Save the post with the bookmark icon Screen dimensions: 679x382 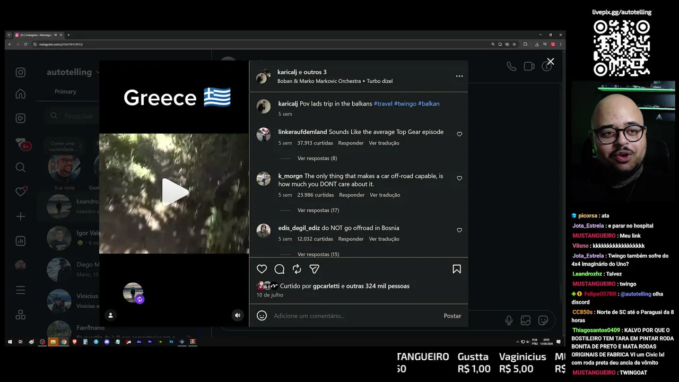(457, 269)
